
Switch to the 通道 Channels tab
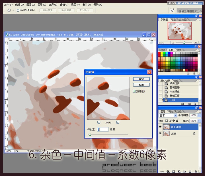[x=171, y=112]
